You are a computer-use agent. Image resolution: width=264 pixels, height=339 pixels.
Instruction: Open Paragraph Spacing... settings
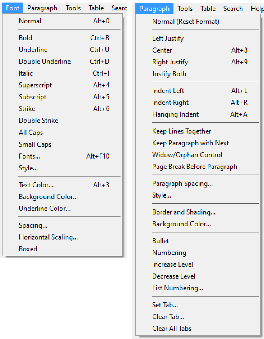pos(182,184)
